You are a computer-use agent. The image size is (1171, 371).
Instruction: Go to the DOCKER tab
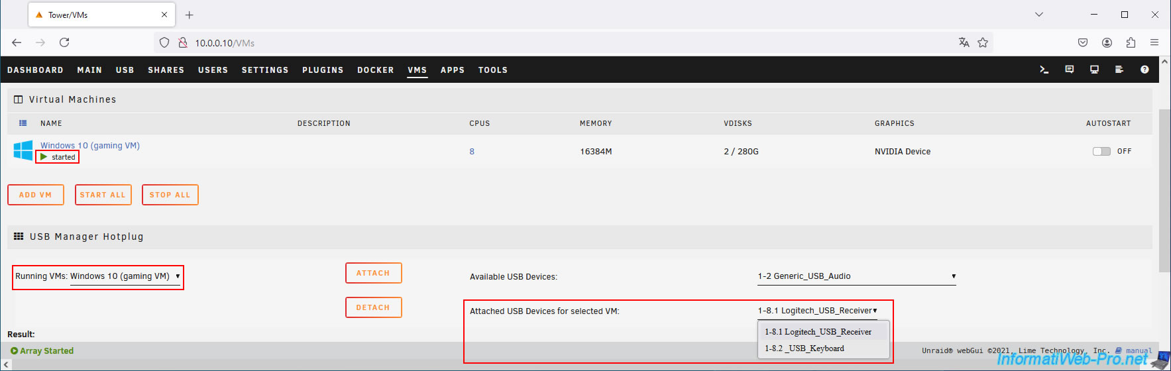tap(376, 70)
